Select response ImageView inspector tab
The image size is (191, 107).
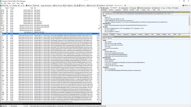[133, 34]
